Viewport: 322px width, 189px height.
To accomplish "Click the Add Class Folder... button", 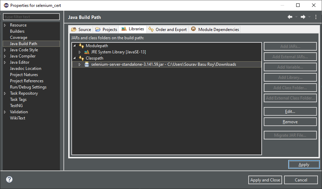I will point(290,88).
